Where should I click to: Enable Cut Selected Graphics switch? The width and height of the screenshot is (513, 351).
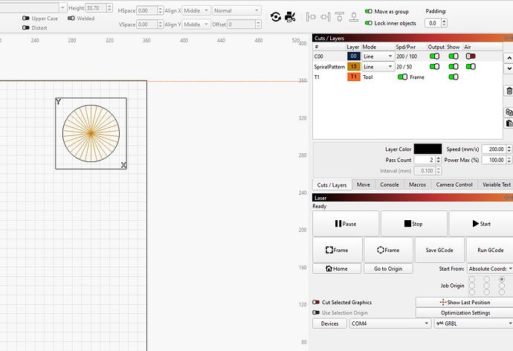tap(316, 302)
